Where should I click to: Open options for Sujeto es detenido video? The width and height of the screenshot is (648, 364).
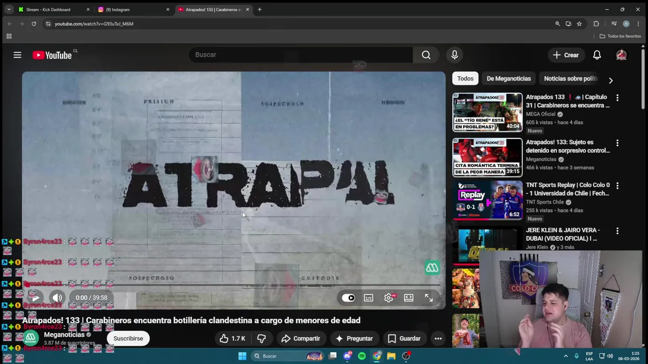click(x=617, y=143)
